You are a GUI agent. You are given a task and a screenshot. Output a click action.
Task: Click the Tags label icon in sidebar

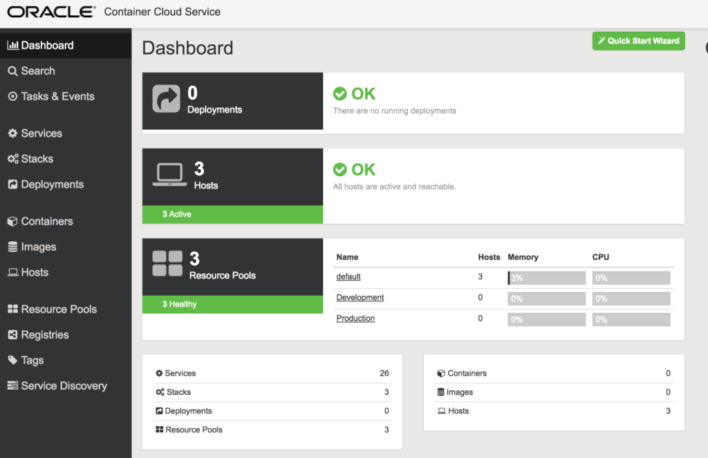12,360
